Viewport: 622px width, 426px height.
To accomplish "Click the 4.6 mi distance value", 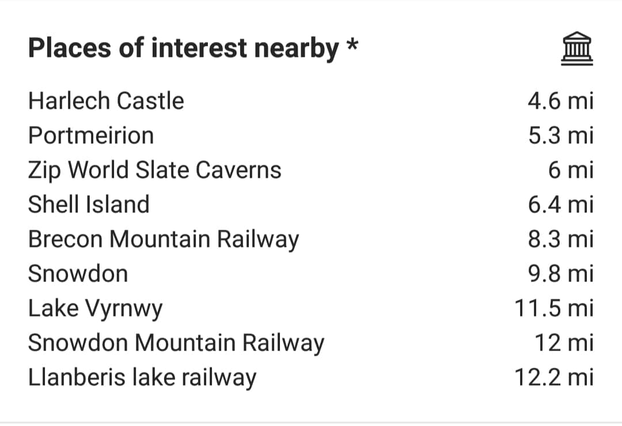I will click(560, 101).
